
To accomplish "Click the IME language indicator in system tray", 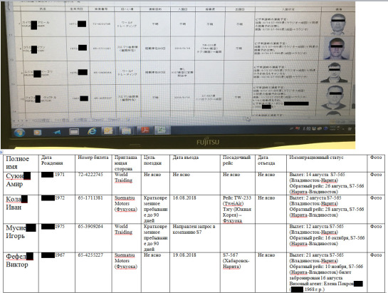I will point(305,128).
